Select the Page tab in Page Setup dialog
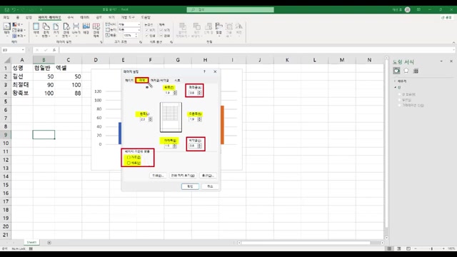Image resolution: width=457 pixels, height=257 pixels. point(129,80)
